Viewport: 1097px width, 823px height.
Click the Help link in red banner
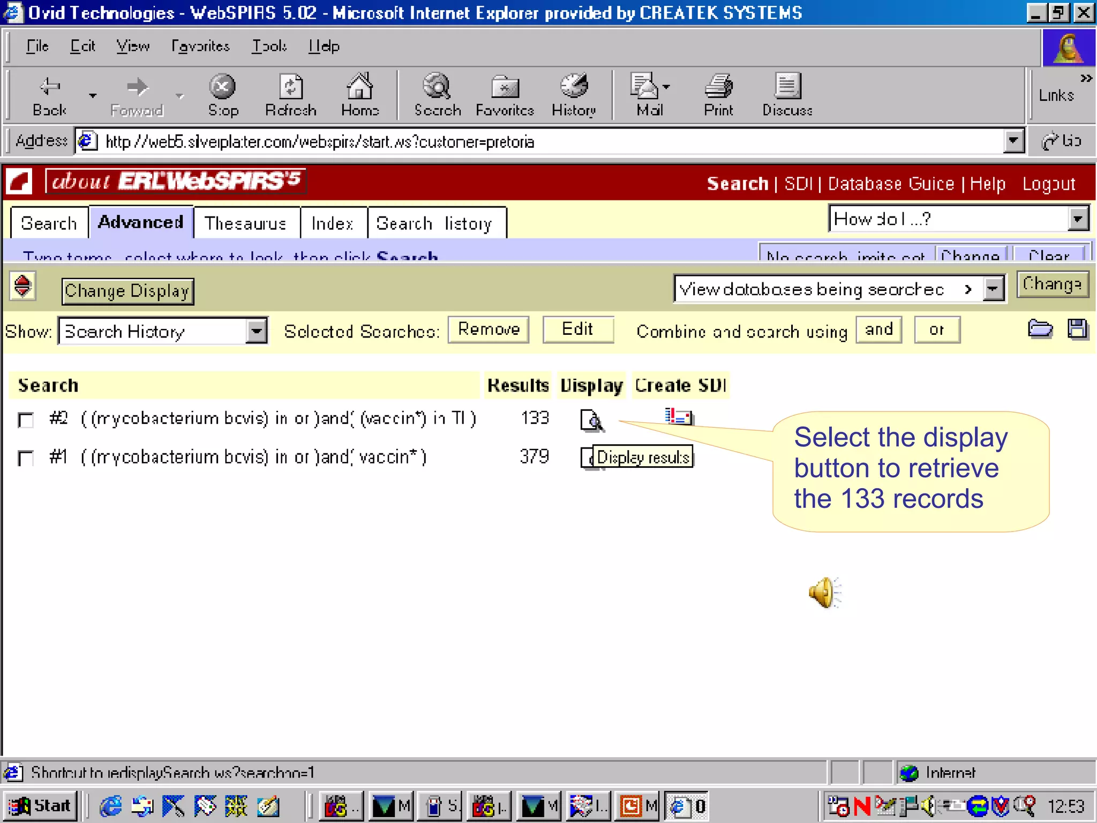pyautogui.click(x=987, y=183)
